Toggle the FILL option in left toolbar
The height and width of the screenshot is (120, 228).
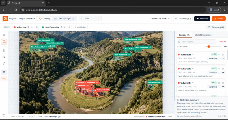pyautogui.click(x=4, y=78)
